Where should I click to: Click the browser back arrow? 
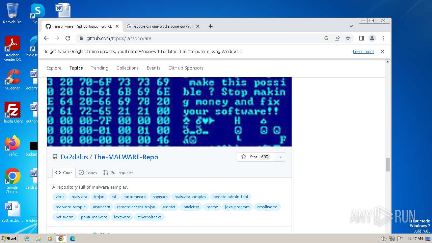tap(46, 38)
